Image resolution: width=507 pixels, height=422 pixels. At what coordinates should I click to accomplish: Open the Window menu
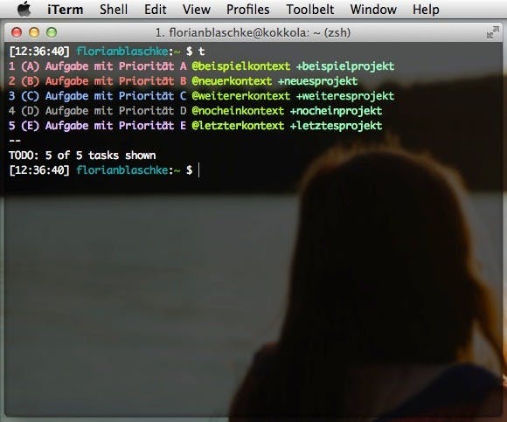373,10
